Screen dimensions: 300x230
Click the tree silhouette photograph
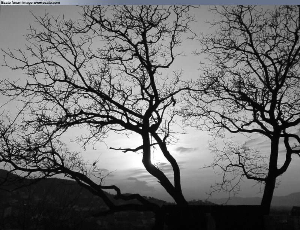150,118
